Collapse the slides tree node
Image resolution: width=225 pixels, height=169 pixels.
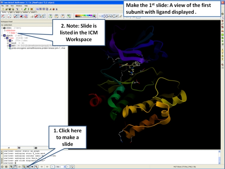click(2, 28)
